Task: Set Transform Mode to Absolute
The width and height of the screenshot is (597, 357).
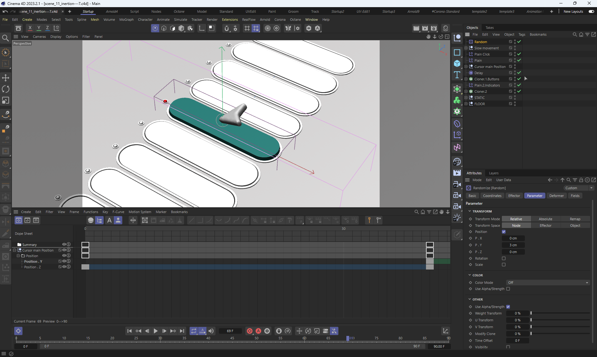Action: [545, 219]
